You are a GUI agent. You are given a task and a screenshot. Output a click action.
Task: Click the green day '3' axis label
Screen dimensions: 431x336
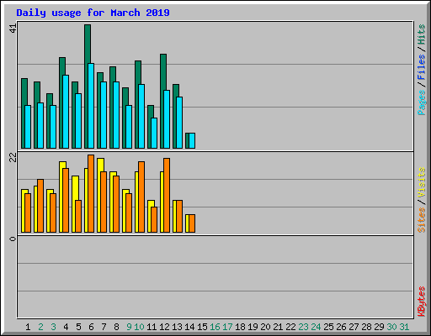click(53, 327)
